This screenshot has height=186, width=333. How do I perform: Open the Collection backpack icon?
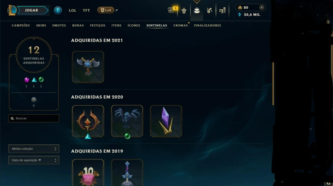pyautogui.click(x=197, y=10)
